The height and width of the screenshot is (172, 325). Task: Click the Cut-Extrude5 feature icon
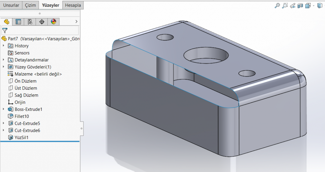pos(10,123)
